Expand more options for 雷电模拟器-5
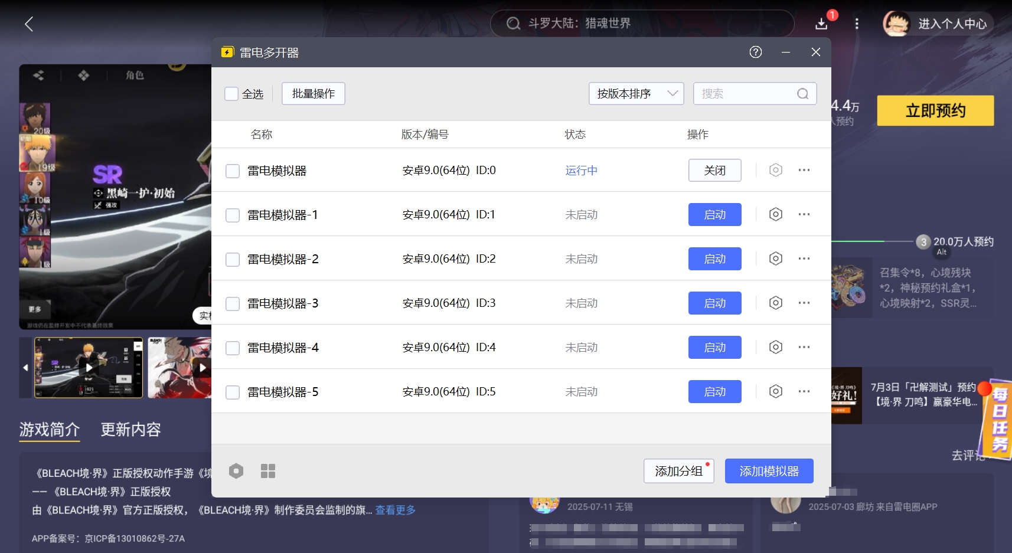This screenshot has width=1012, height=553. [804, 391]
